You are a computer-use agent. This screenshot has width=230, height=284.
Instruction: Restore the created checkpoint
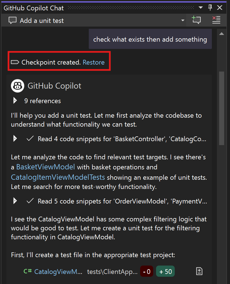tap(94, 62)
